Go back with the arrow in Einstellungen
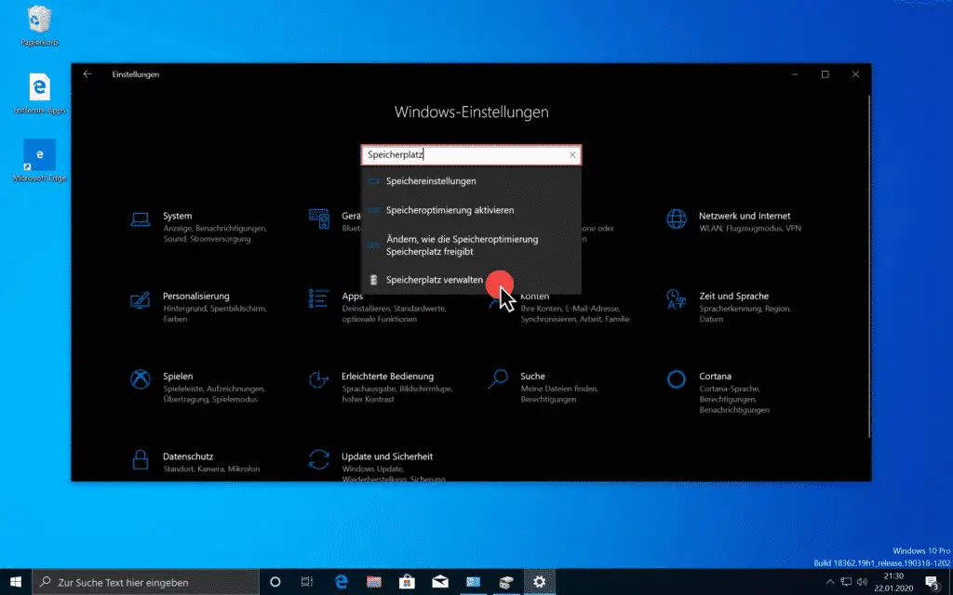Image resolution: width=953 pixels, height=595 pixels. tap(87, 74)
